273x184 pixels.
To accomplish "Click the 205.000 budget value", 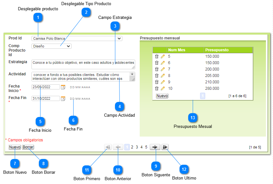I will click(212, 76).
